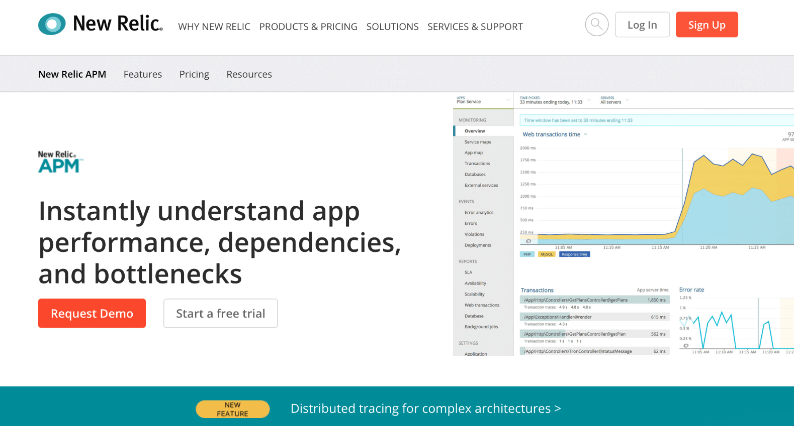This screenshot has height=426, width=794.
Task: Click the New Relic logo in header
Action: click(x=101, y=24)
